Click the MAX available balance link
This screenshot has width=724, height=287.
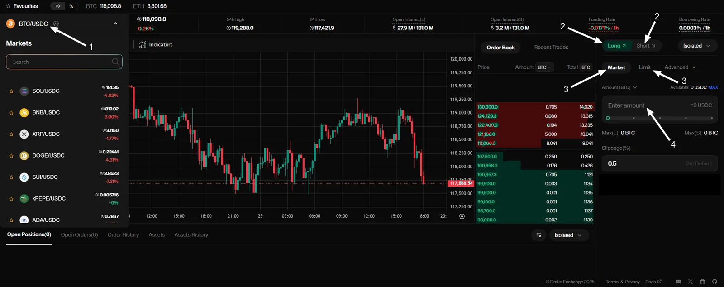(713, 87)
